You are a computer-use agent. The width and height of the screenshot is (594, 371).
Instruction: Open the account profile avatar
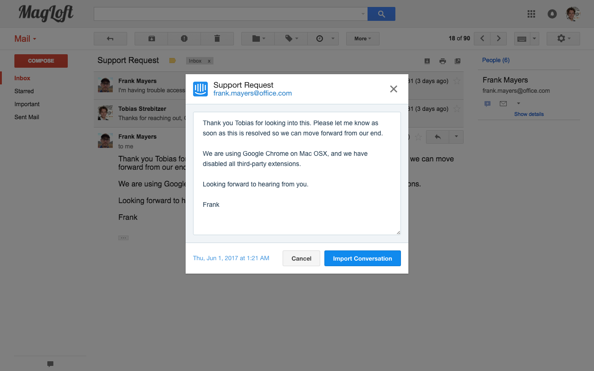point(573,14)
